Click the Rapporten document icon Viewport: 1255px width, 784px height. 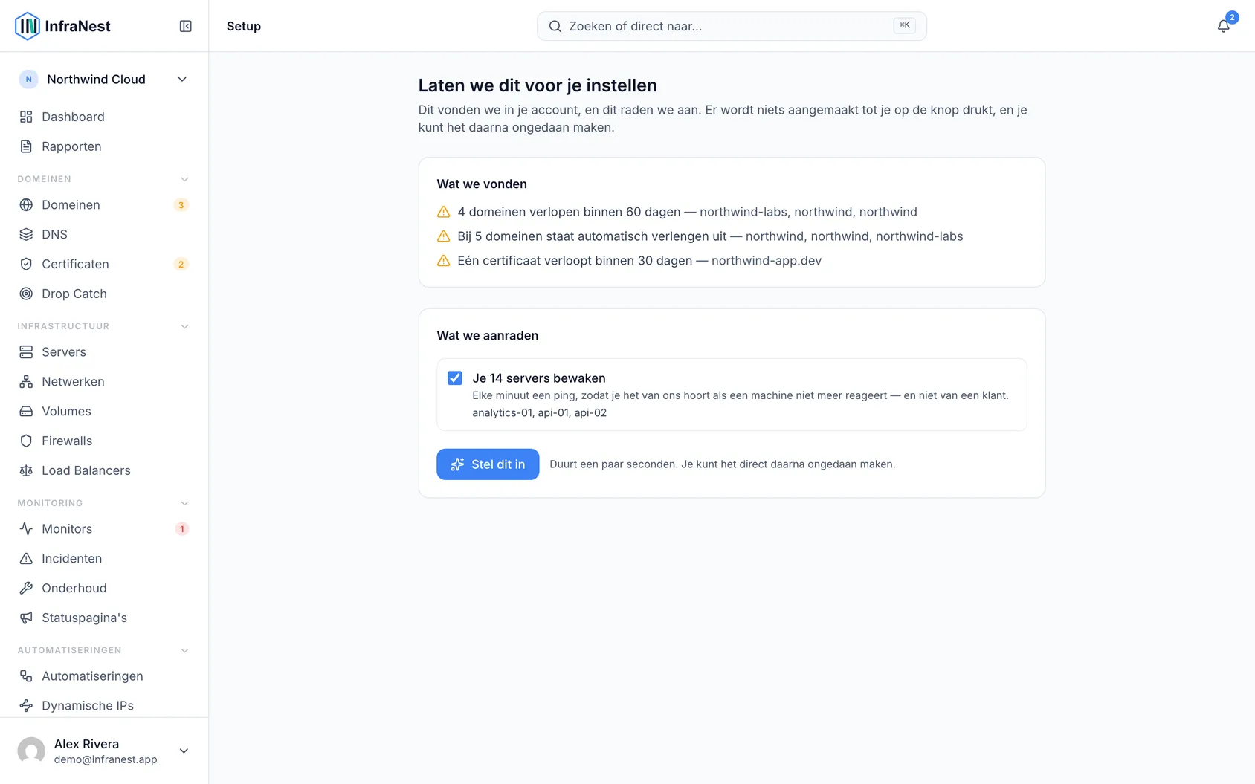26,146
